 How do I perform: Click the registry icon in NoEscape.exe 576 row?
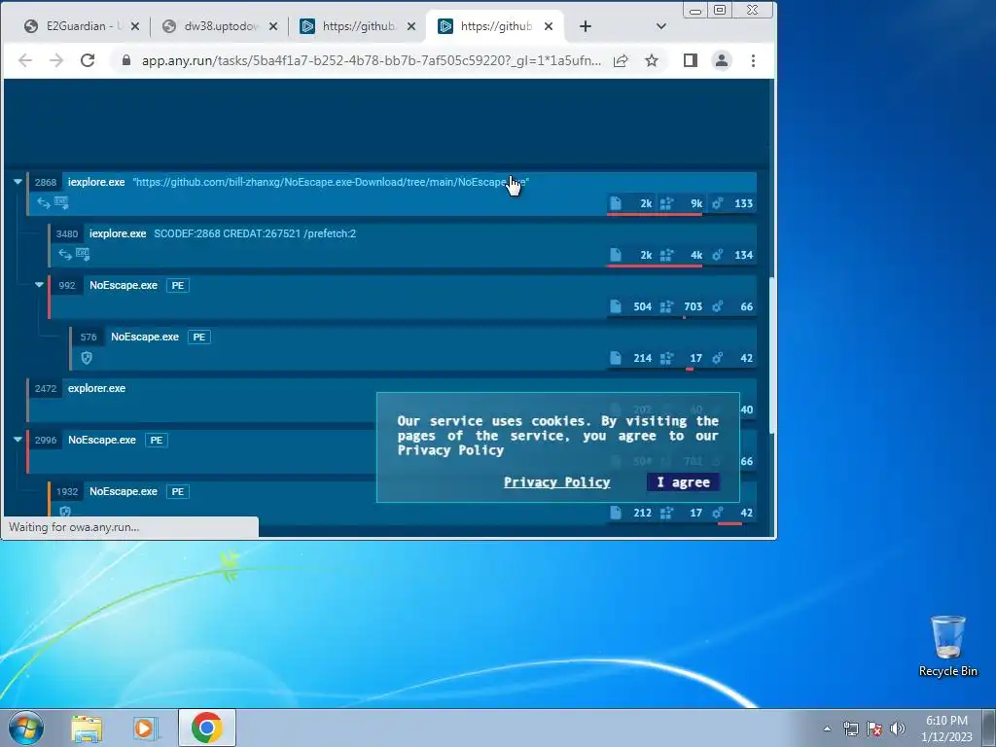point(666,358)
